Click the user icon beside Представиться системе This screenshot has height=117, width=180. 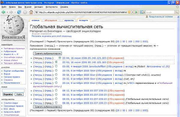click(x=147, y=17)
